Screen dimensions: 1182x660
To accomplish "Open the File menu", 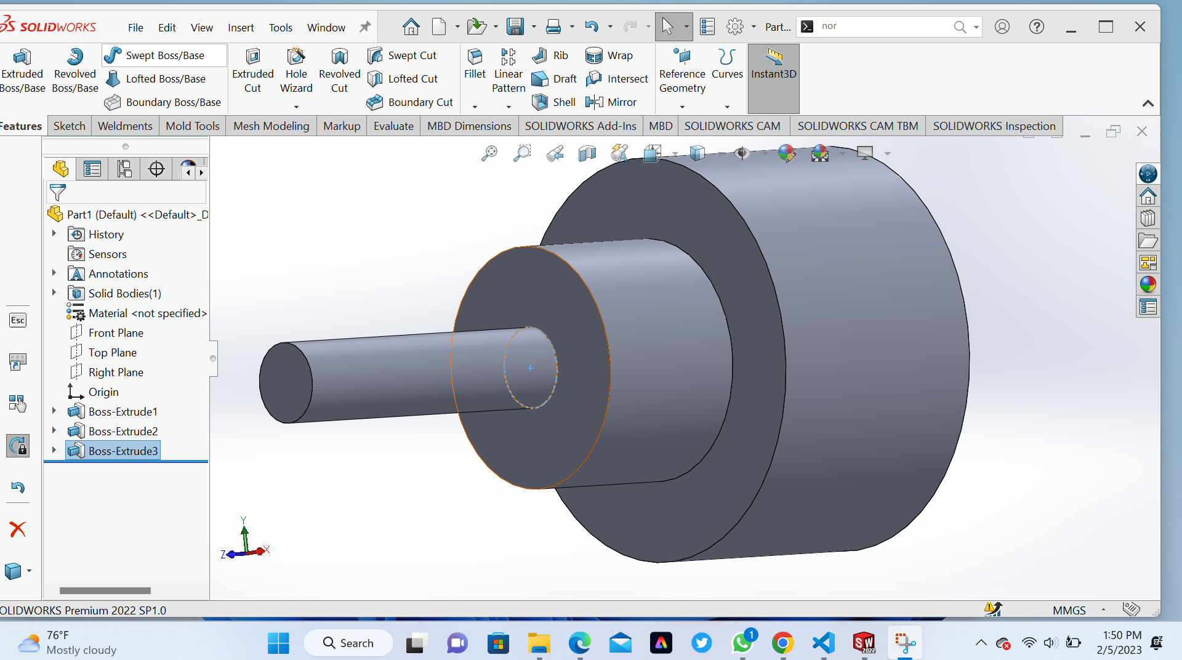I will click(135, 28).
